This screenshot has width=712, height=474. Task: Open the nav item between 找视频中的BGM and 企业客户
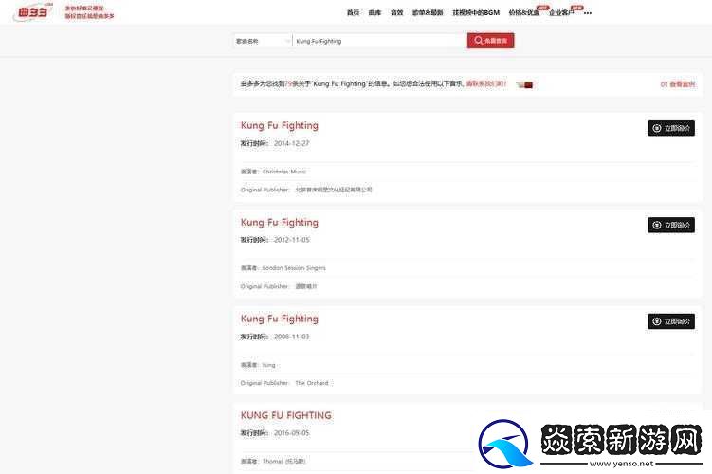[524, 12]
